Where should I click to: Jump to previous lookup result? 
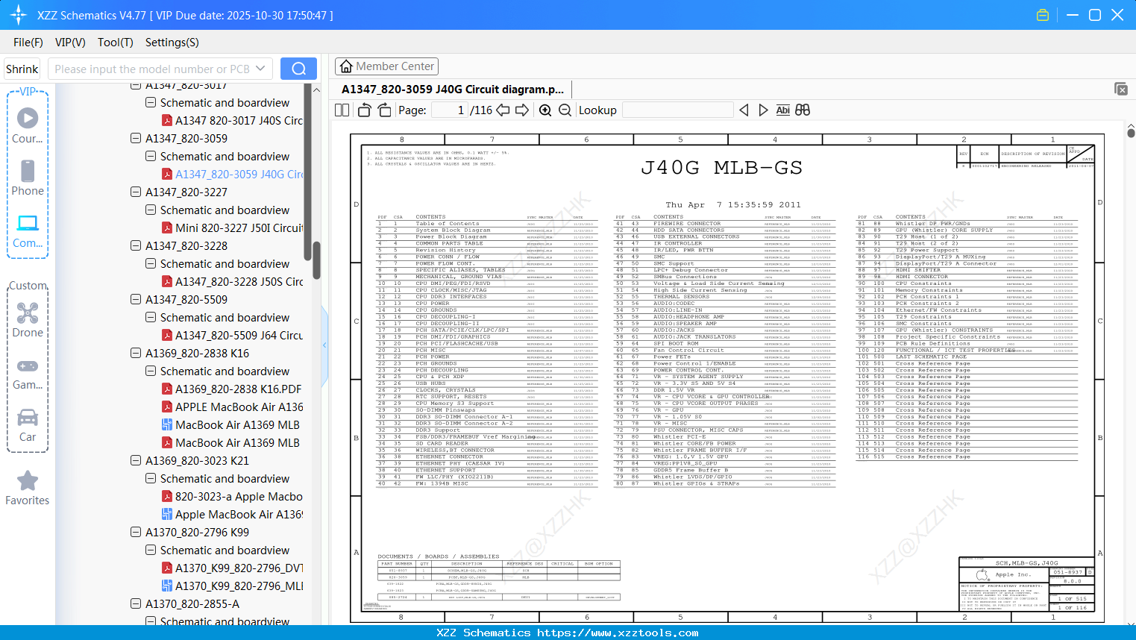click(744, 110)
